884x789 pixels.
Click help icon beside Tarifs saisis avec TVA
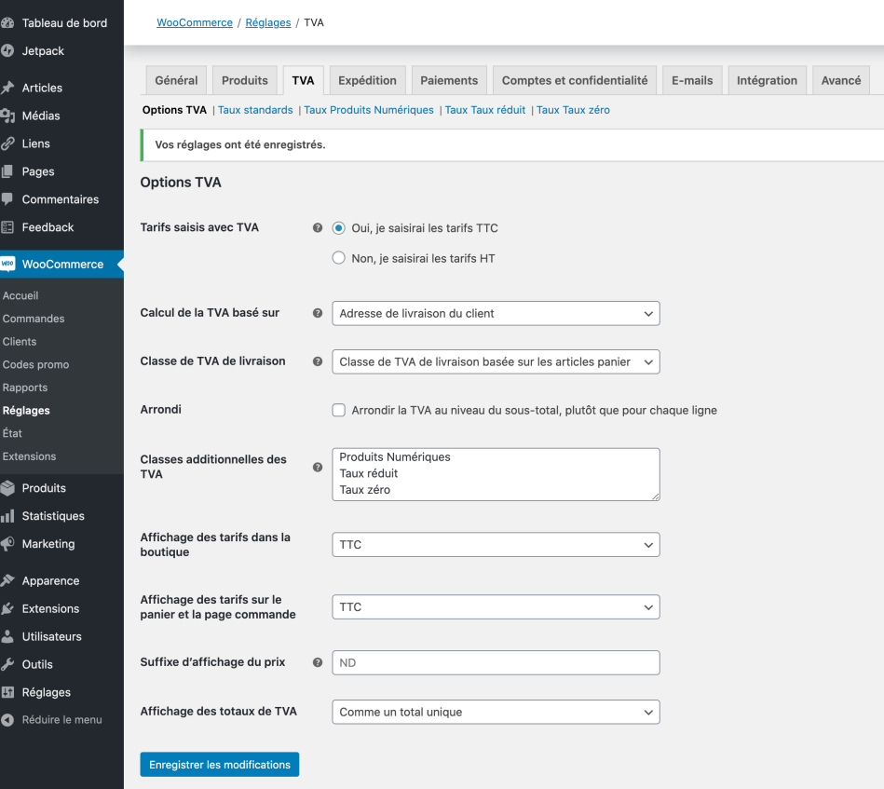click(x=318, y=228)
